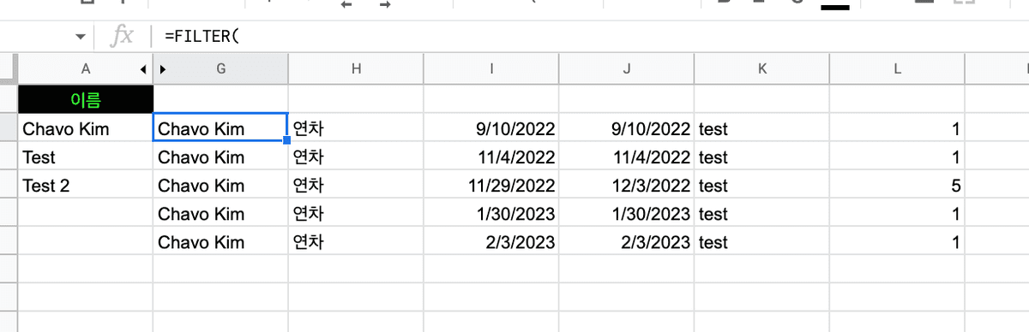Image resolution: width=1029 pixels, height=332 pixels.
Task: Click the cell containing value 5
Action: click(898, 185)
